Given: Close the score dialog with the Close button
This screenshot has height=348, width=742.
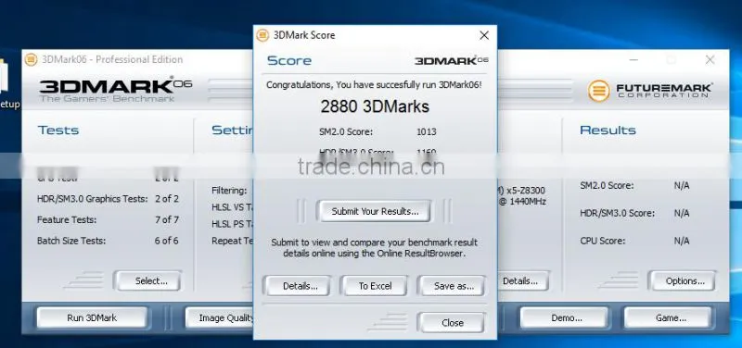Looking at the screenshot, I should coord(452,322).
